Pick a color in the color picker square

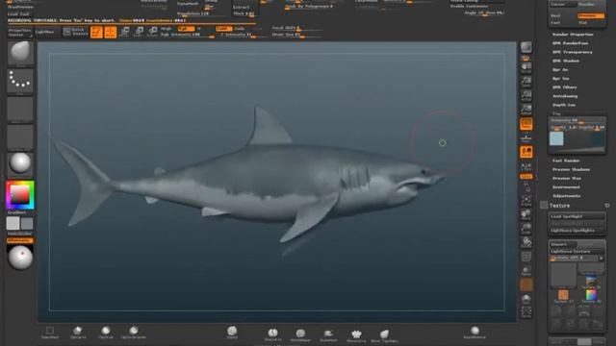[x=19, y=194]
